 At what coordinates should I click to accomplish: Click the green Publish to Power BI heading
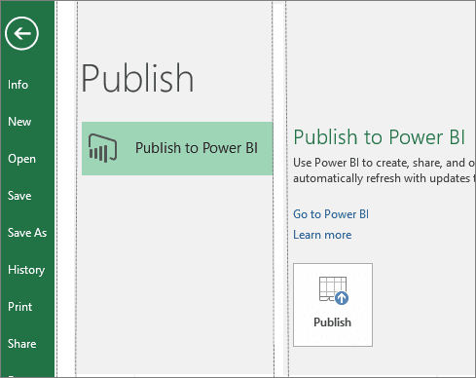pyautogui.click(x=380, y=136)
